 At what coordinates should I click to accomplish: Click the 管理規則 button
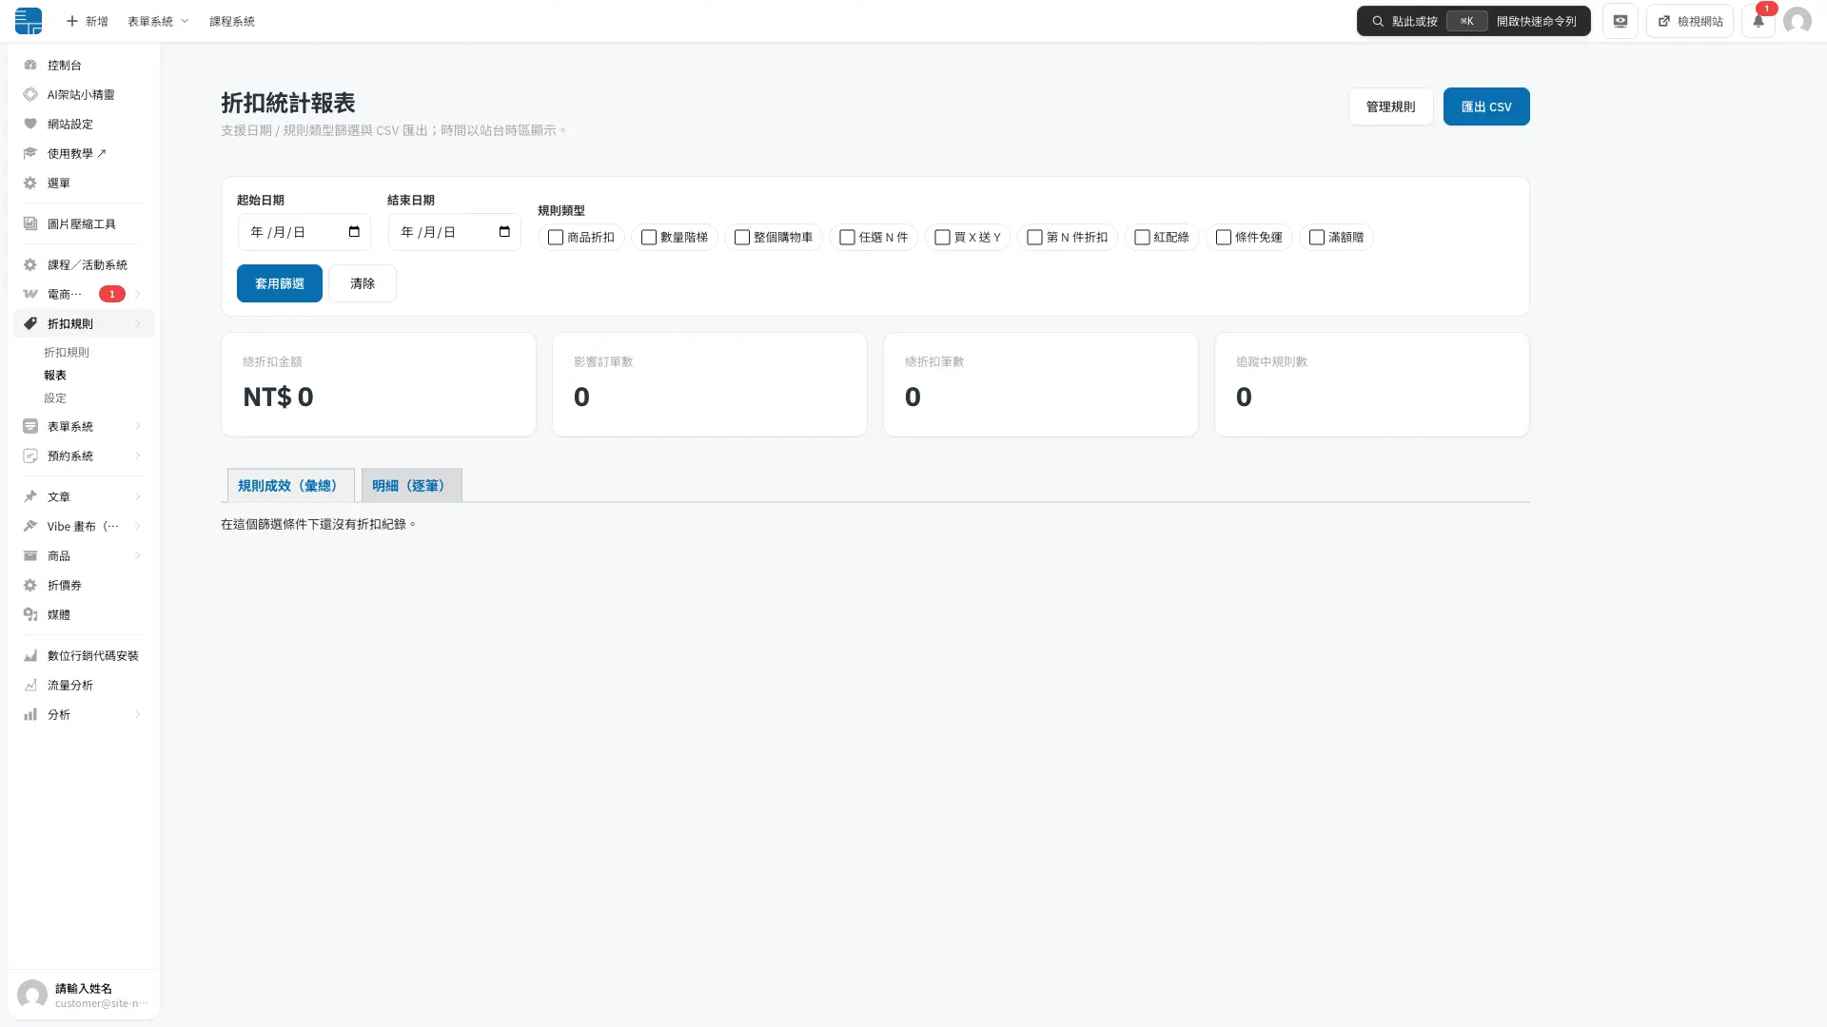[x=1390, y=107]
